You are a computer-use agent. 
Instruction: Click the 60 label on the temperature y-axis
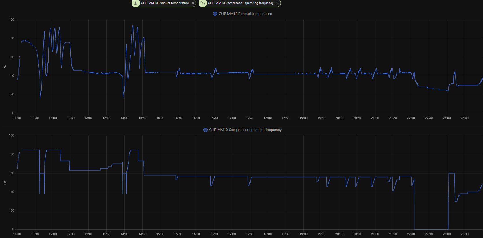tap(12, 57)
